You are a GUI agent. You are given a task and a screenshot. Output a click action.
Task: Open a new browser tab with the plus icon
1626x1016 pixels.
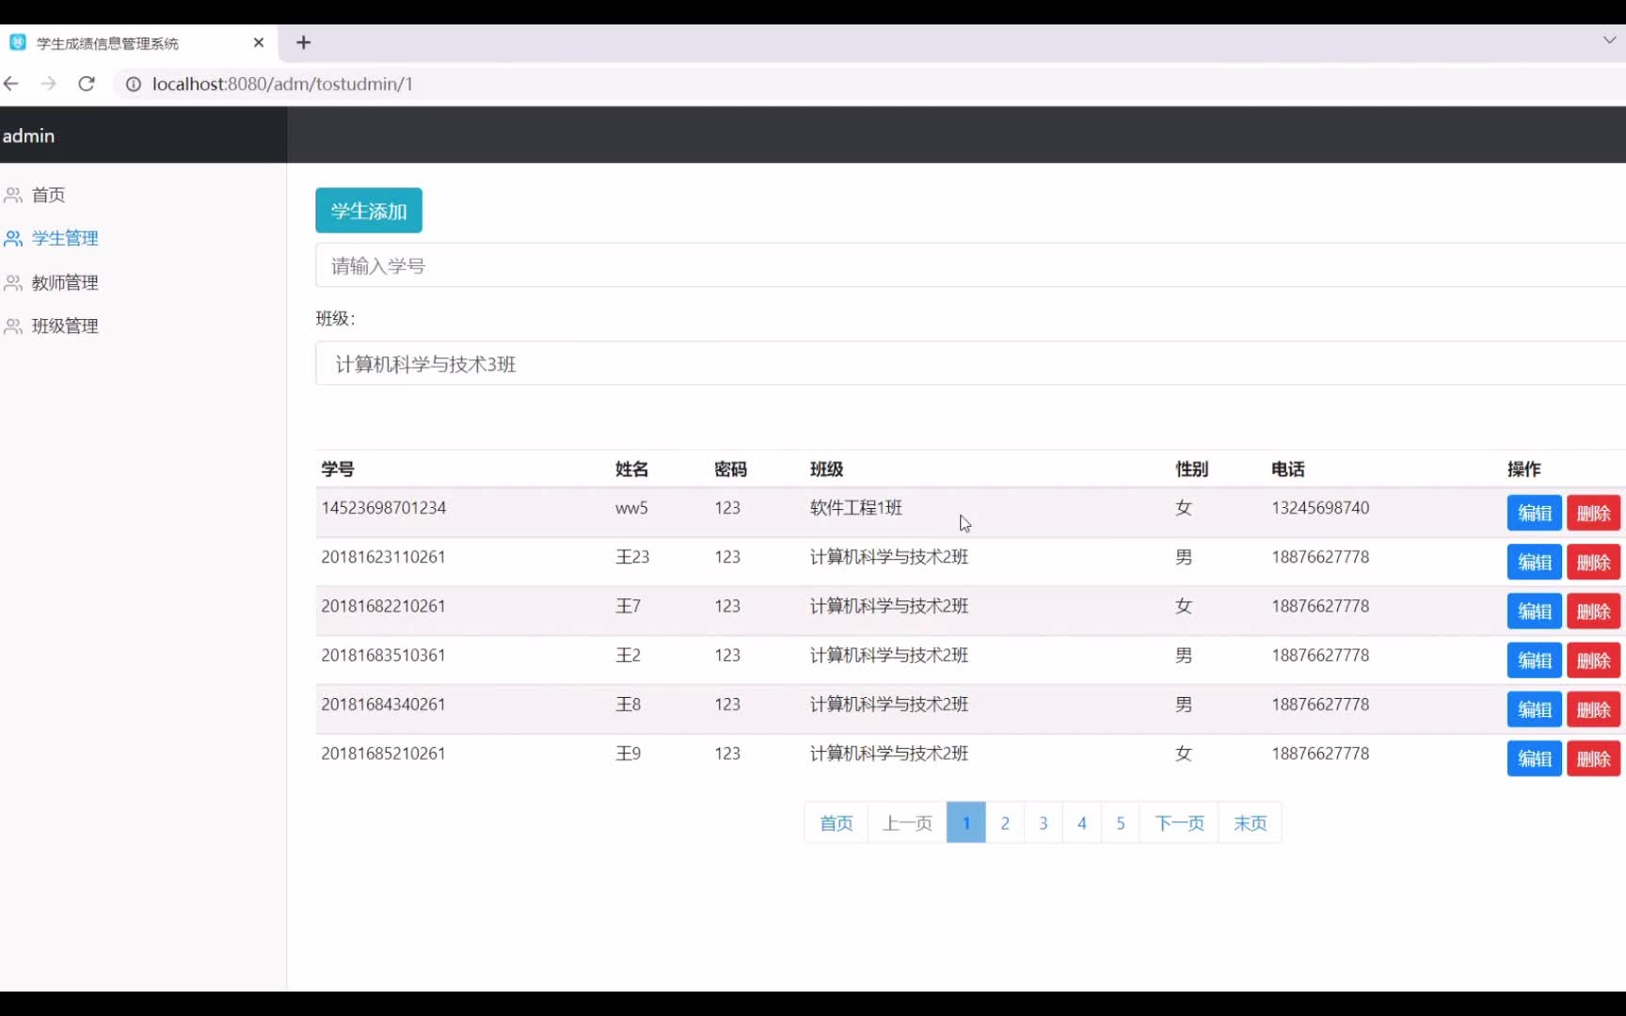[x=303, y=42]
